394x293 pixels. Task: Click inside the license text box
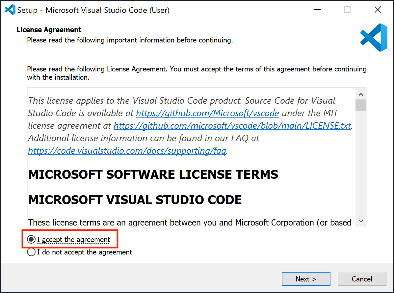tap(192, 157)
